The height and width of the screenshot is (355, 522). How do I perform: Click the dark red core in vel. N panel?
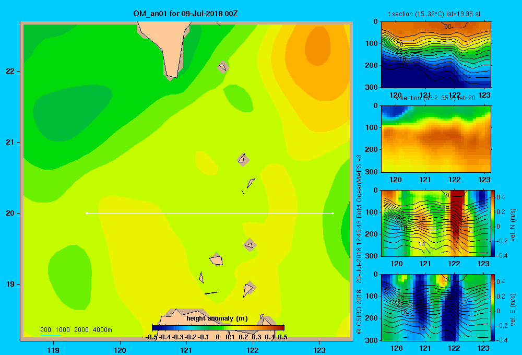click(457, 213)
